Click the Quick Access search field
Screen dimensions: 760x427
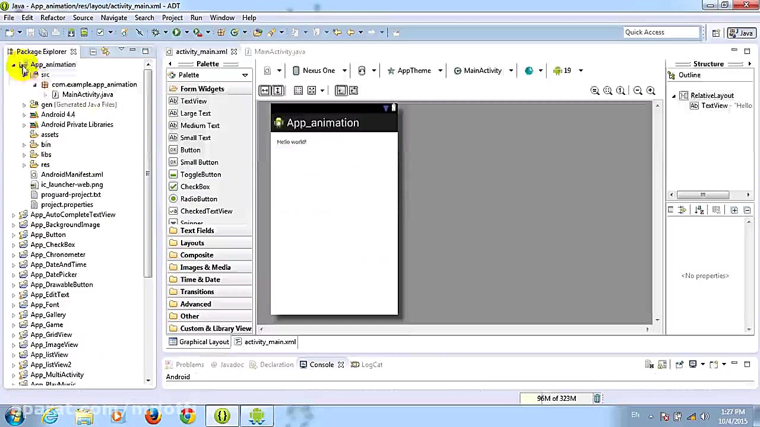[659, 33]
